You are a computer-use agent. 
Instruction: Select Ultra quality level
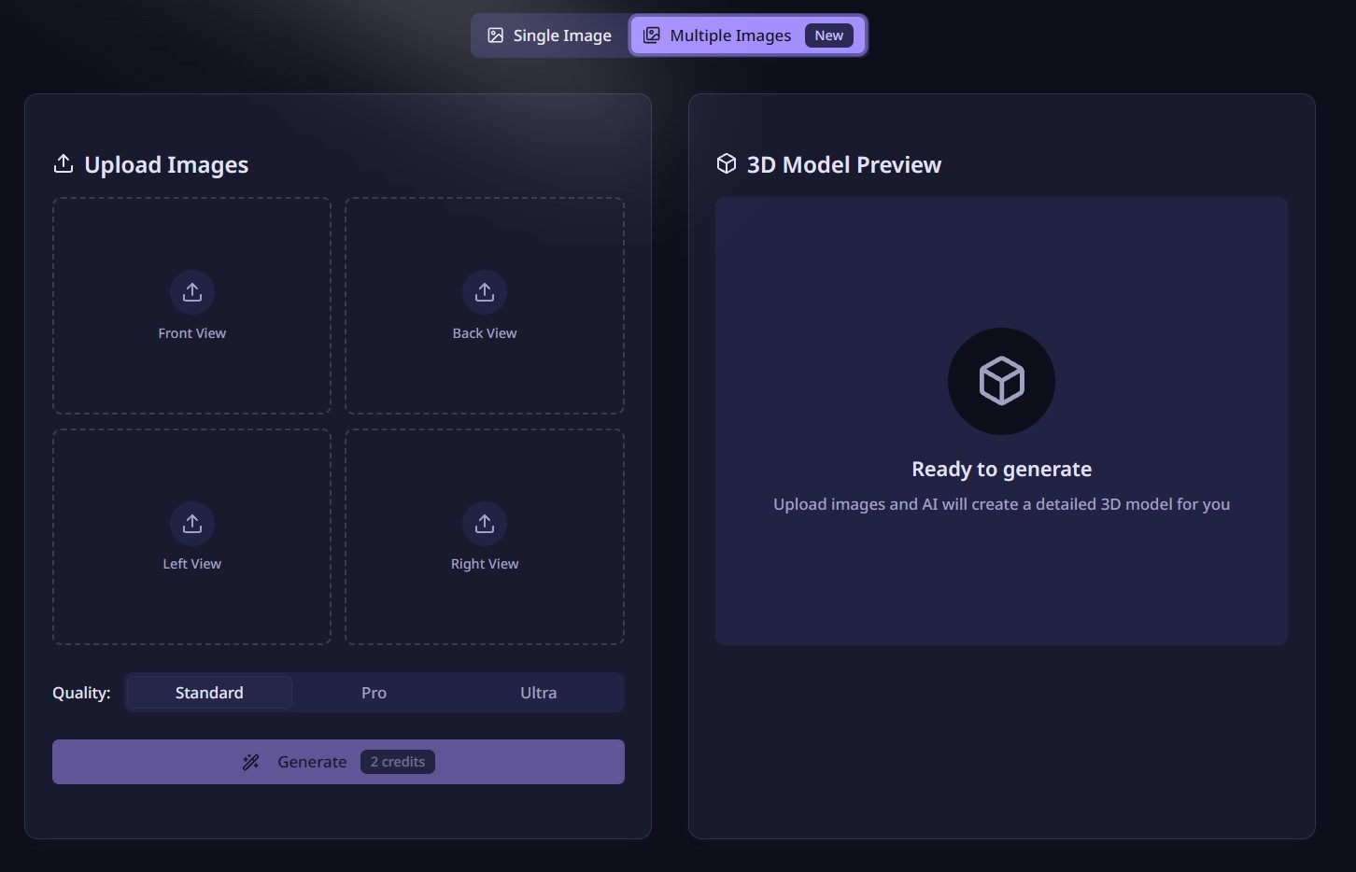pos(538,693)
